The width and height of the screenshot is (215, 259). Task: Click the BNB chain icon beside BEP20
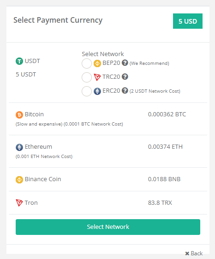(97, 63)
